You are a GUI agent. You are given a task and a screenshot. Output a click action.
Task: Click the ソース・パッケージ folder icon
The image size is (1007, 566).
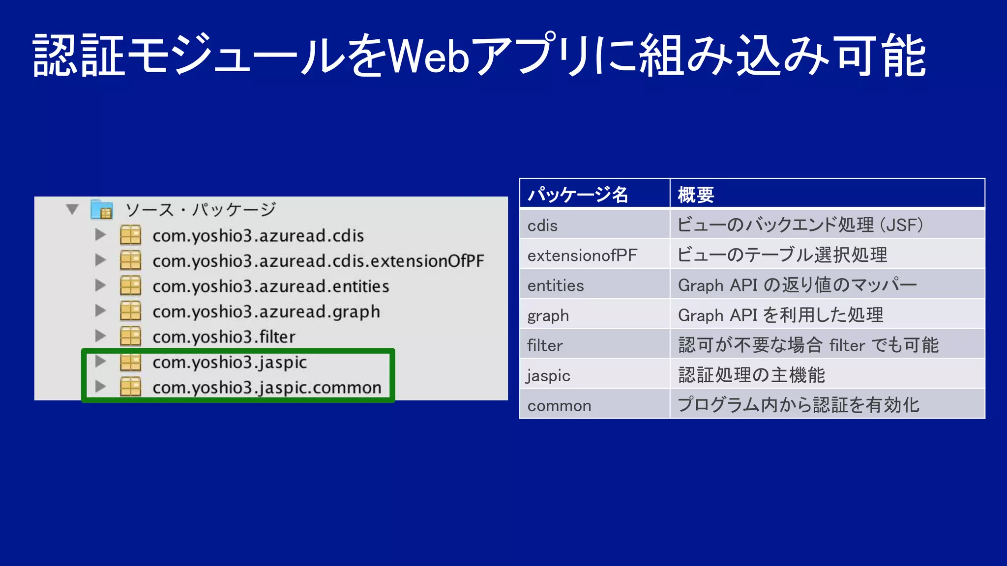[102, 209]
